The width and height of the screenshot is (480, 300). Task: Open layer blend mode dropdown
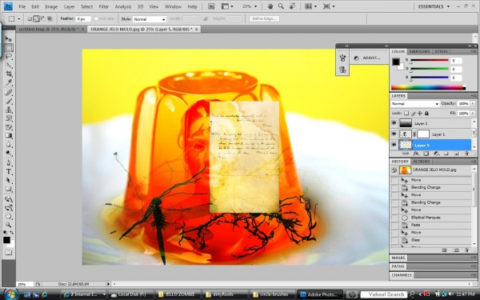[x=415, y=104]
